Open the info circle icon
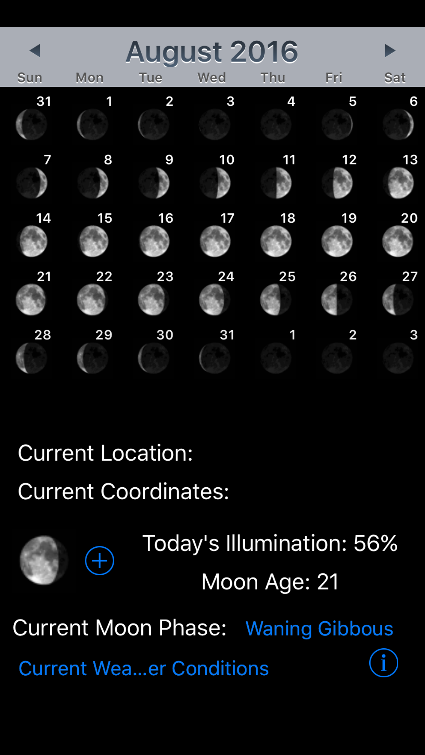 click(384, 663)
